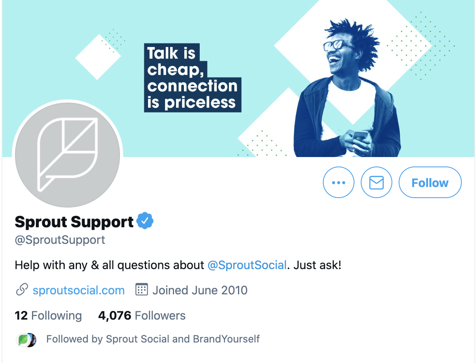Open the three-dot more options menu
The height and width of the screenshot is (363, 476).
pyautogui.click(x=338, y=183)
